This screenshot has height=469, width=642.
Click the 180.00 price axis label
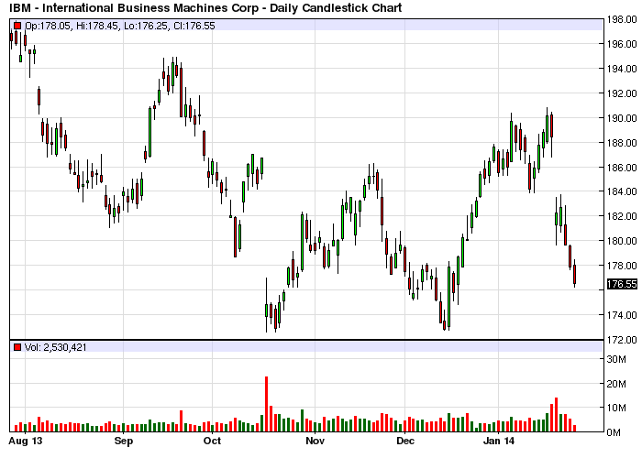[622, 241]
